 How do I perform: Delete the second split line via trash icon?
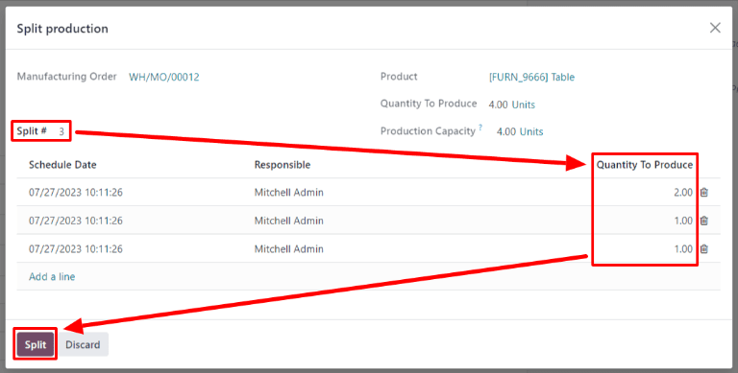click(704, 221)
